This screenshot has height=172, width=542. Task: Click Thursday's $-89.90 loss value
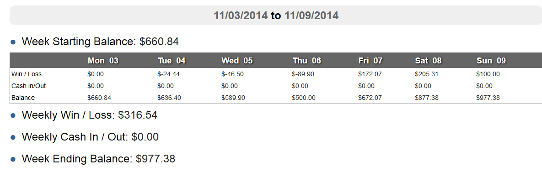[304, 74]
